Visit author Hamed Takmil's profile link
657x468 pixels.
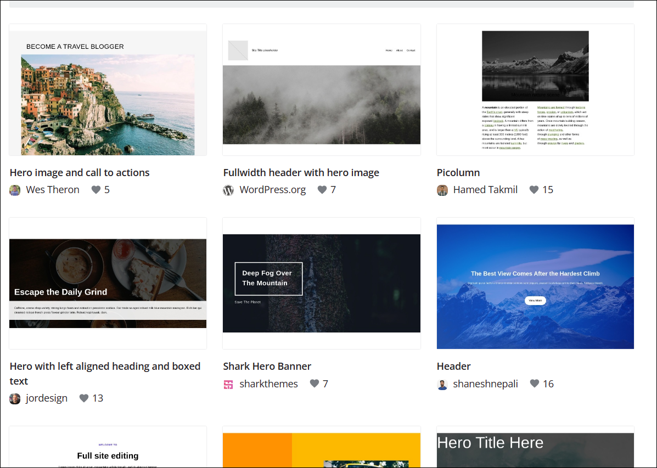(485, 190)
